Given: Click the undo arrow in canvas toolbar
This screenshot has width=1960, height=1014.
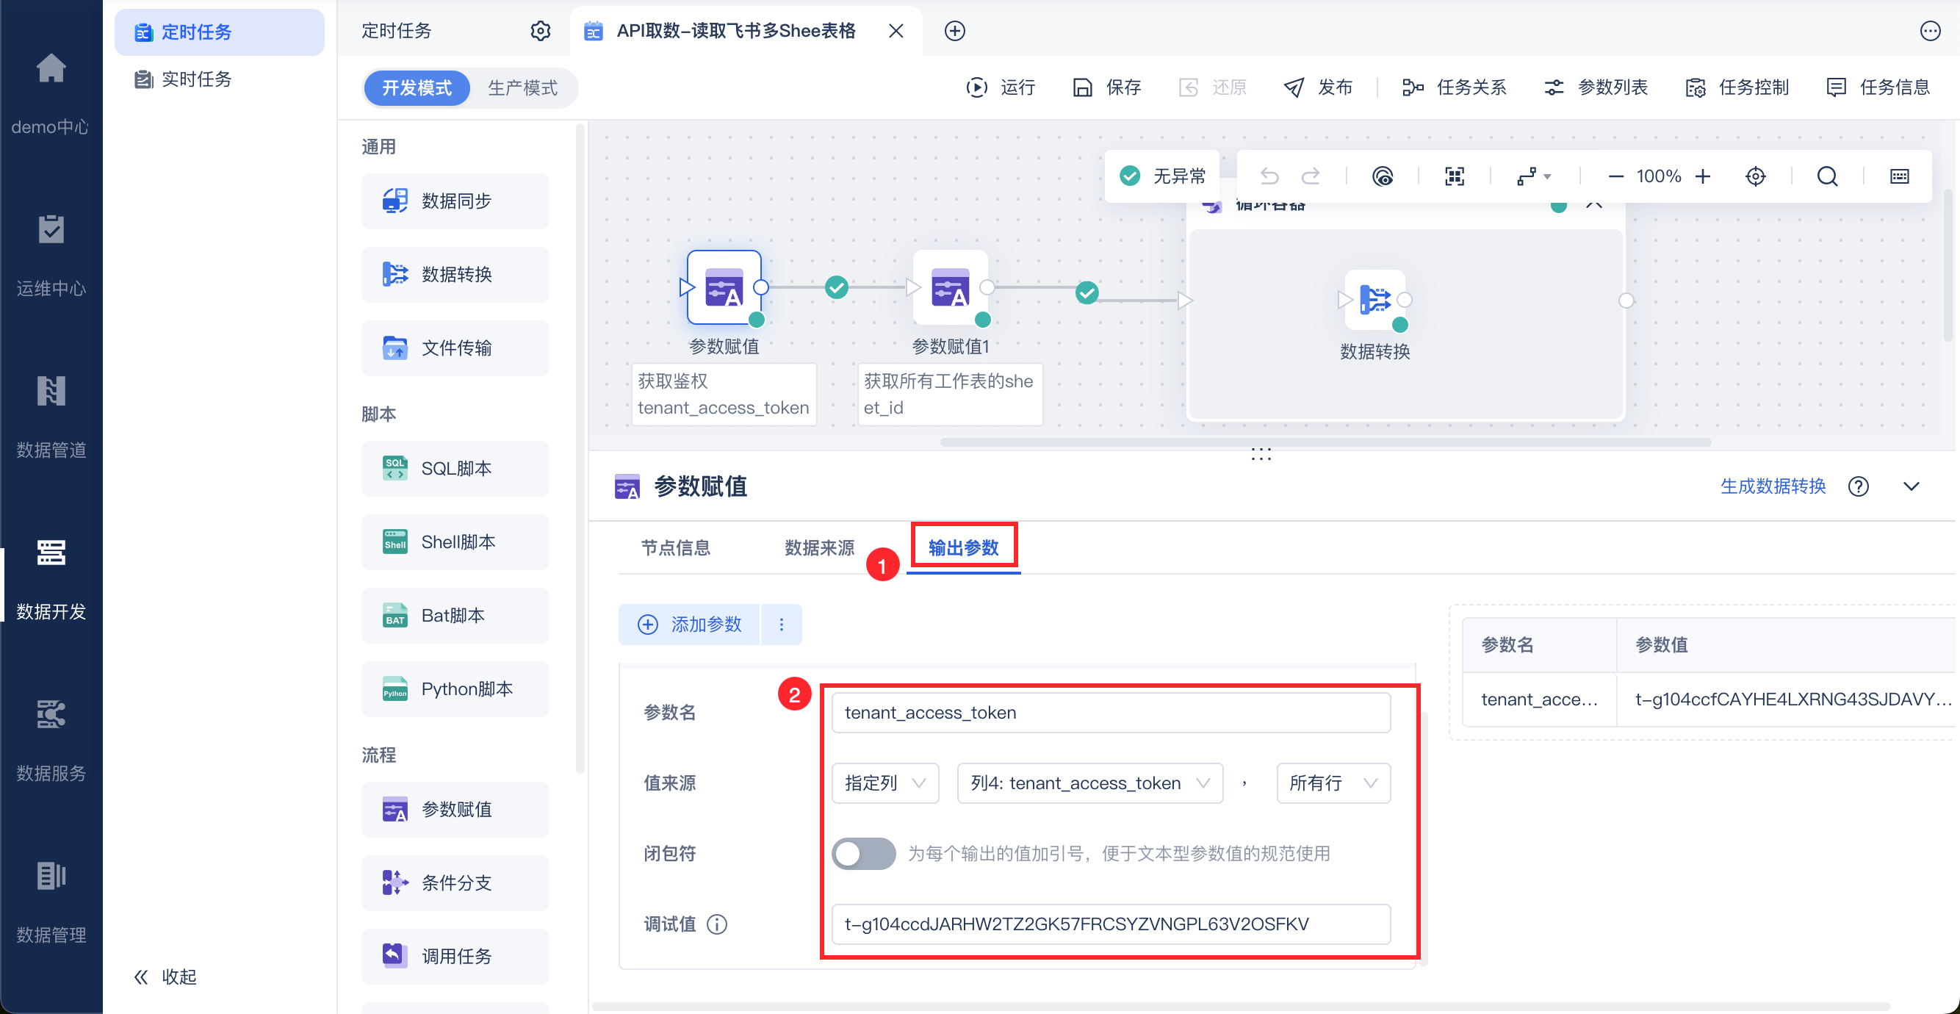Looking at the screenshot, I should click(1269, 176).
